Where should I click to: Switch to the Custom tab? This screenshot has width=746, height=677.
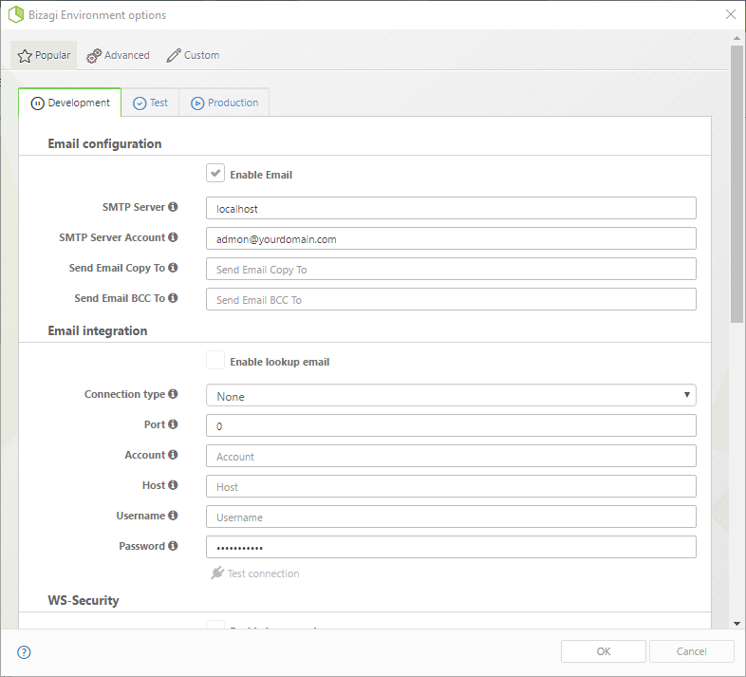point(193,55)
